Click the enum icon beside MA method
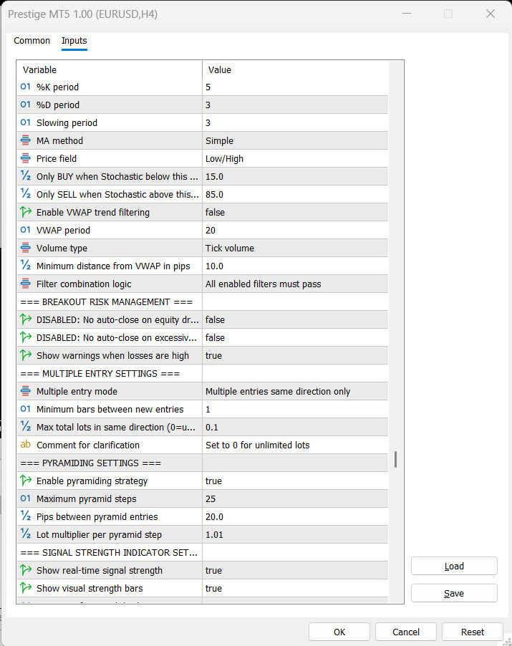The image size is (512, 646). coord(26,140)
